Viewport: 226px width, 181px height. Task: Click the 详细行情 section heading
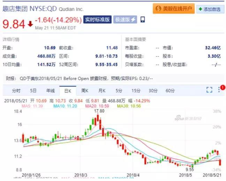(11, 39)
